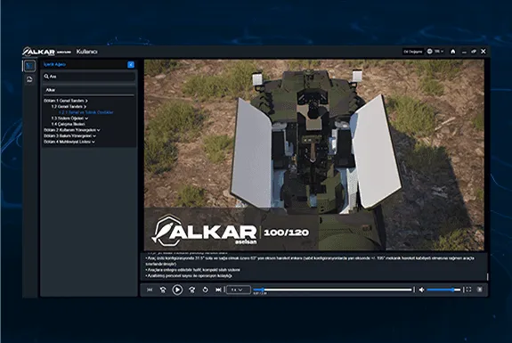Select Bölüm 3 Bakım Yönergeleri row text
The width and height of the screenshot is (512, 343).
click(x=68, y=136)
